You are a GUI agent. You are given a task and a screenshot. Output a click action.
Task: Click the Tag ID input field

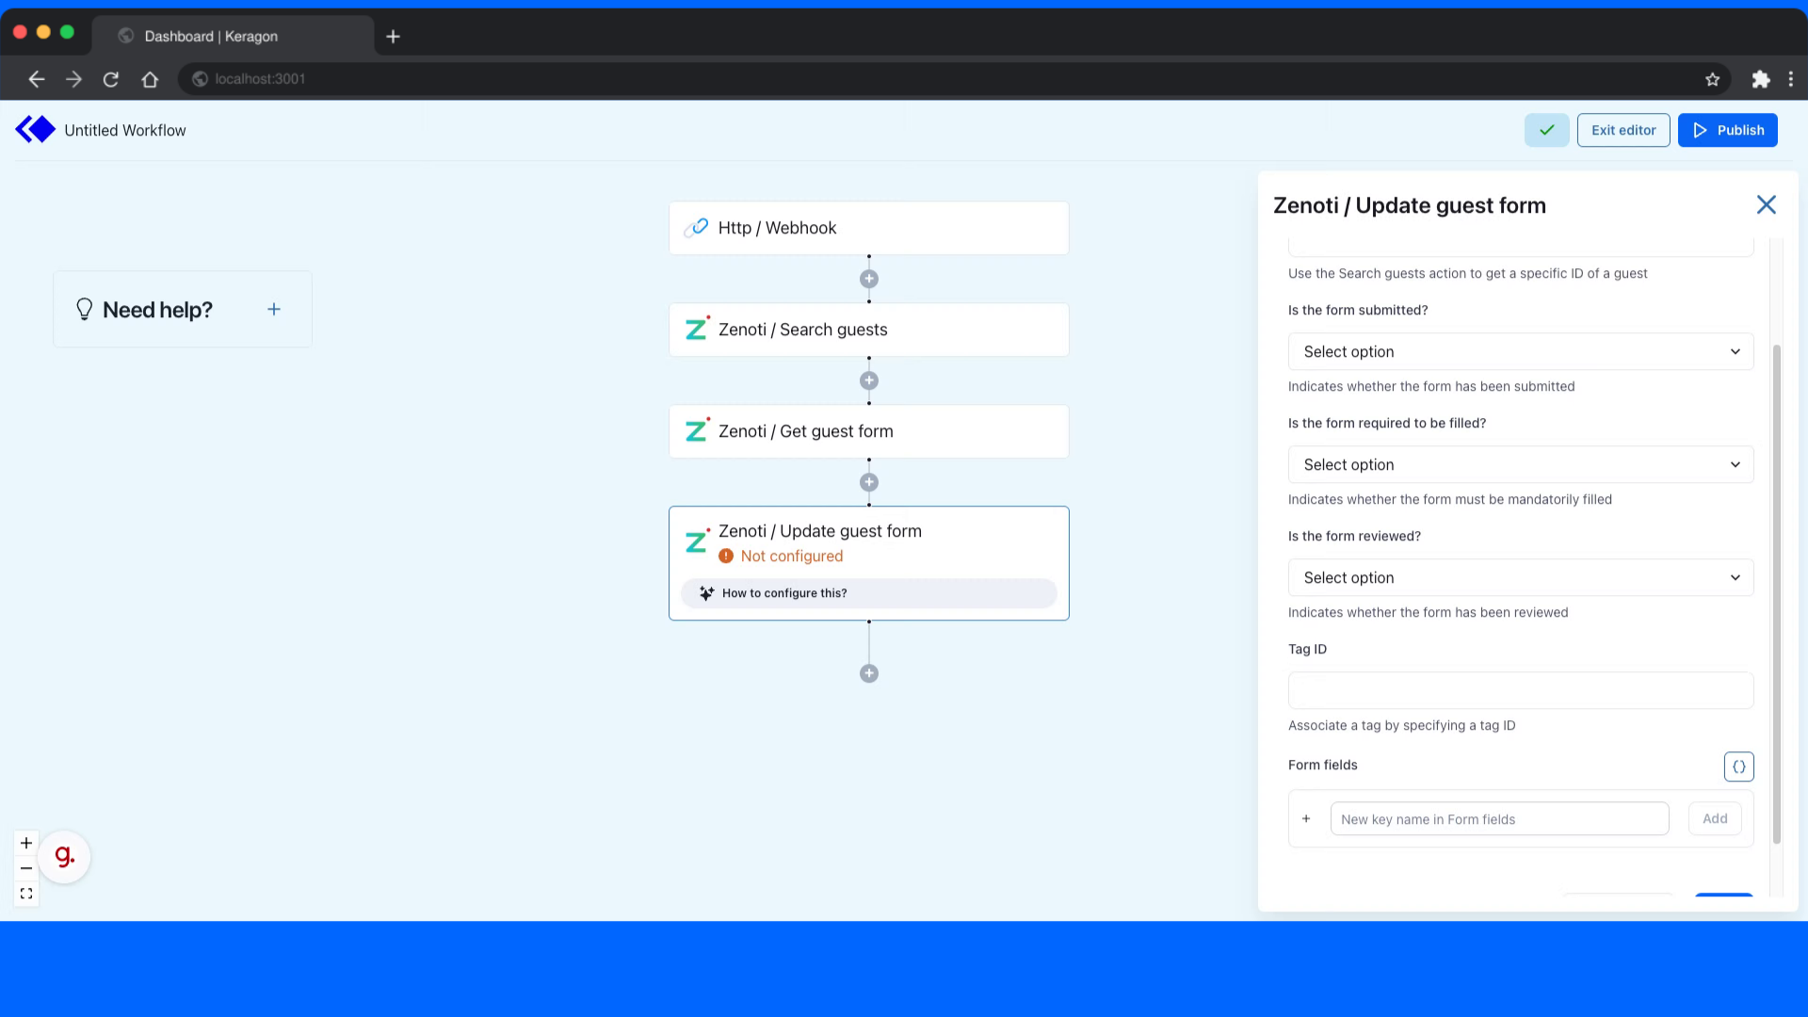coord(1520,690)
